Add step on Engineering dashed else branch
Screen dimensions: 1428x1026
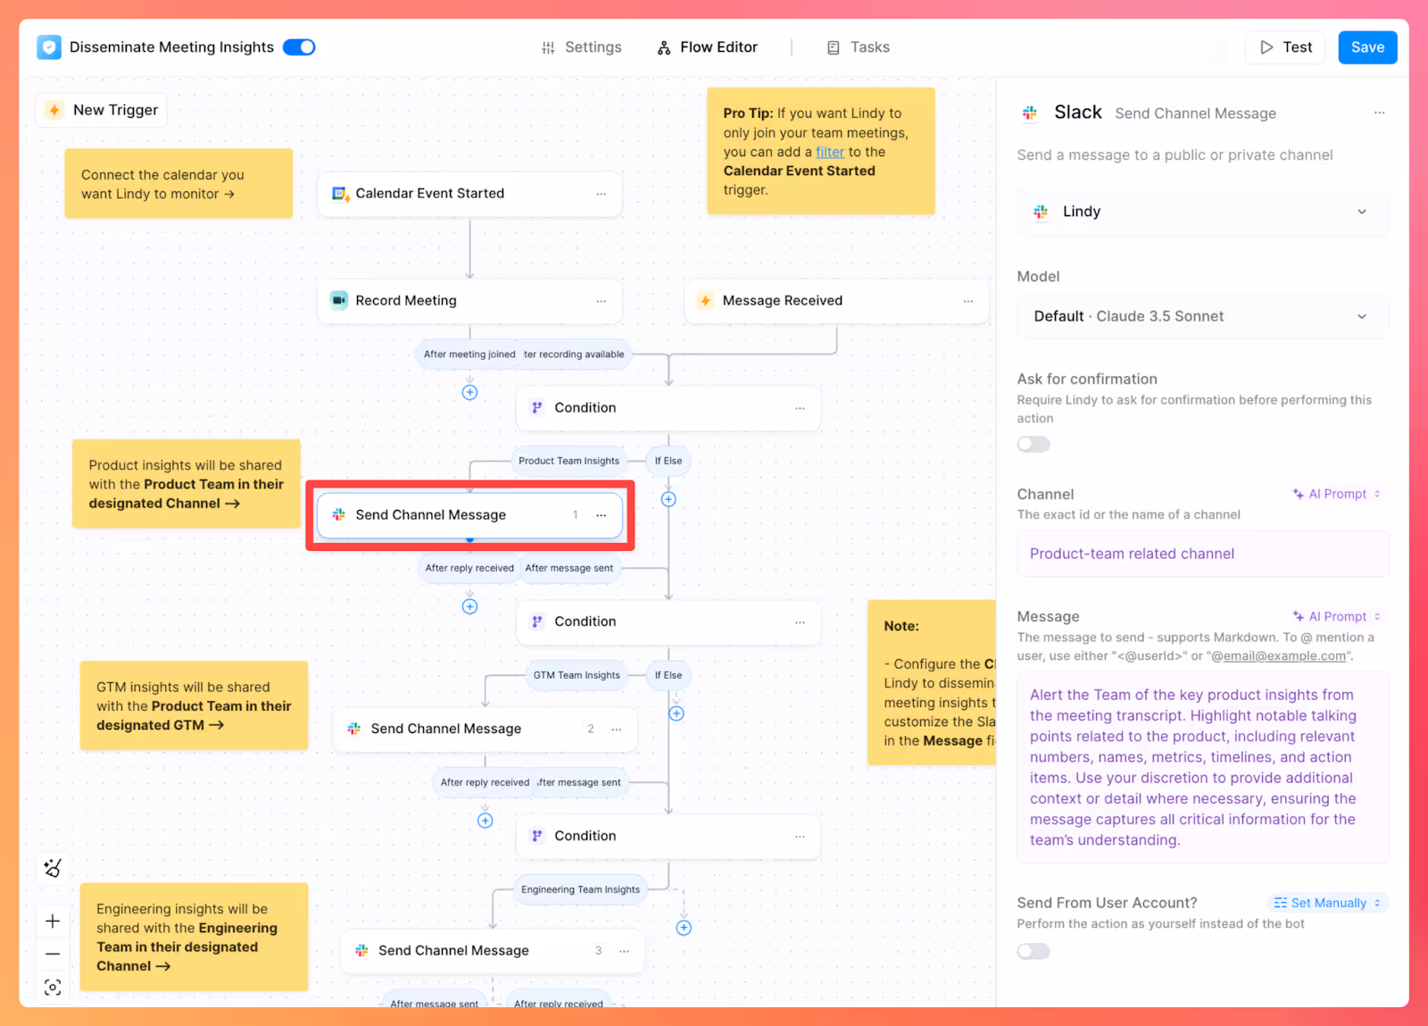pyautogui.click(x=684, y=928)
